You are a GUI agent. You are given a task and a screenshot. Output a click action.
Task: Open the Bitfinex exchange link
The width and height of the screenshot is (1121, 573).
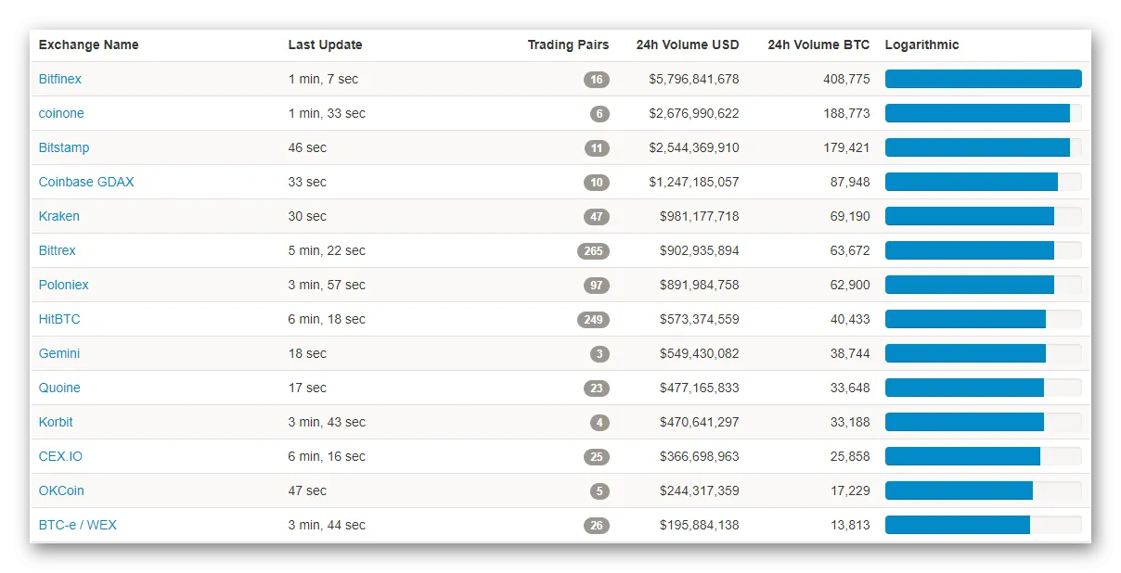(x=60, y=79)
